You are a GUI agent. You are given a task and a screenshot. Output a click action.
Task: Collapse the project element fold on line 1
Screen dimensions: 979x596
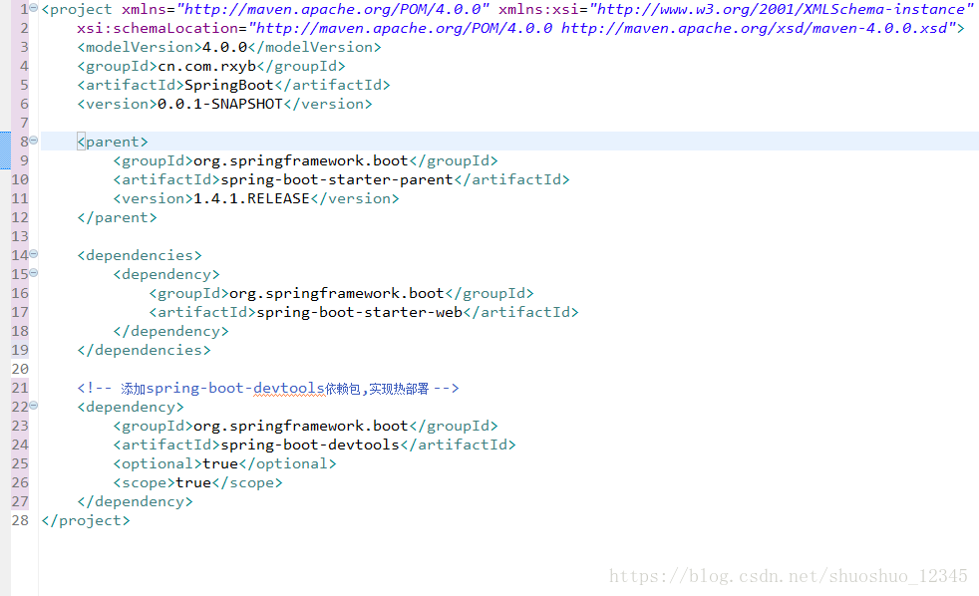click(x=34, y=8)
